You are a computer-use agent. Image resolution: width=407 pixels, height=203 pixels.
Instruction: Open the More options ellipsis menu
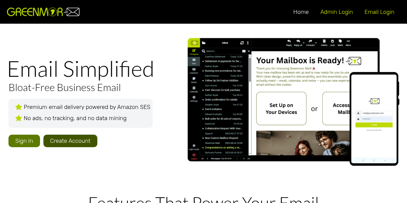click(x=348, y=41)
